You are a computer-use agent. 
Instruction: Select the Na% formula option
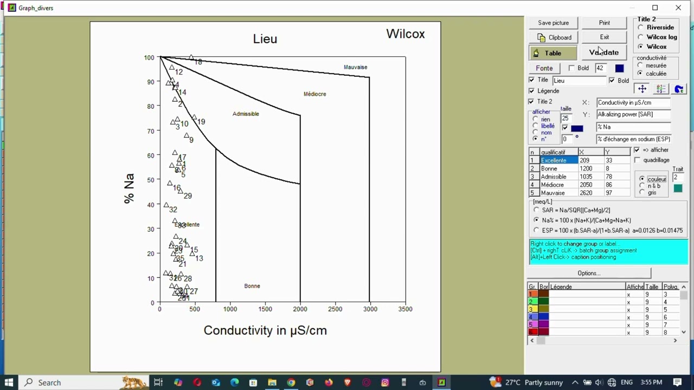coord(537,220)
